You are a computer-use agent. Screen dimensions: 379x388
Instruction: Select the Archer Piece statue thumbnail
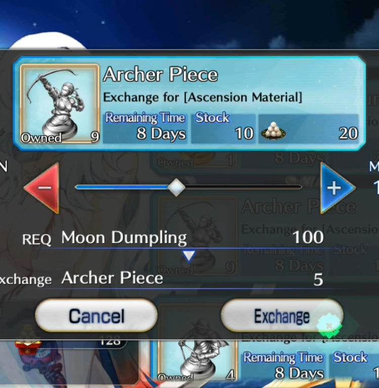click(60, 104)
